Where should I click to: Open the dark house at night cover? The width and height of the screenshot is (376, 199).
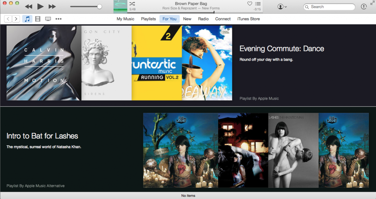pyautogui.click(x=243, y=150)
